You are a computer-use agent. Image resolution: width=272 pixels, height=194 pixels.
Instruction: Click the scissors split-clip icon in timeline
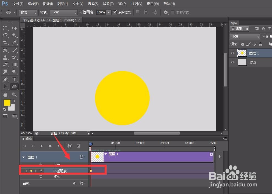pyautogui.click(x=70, y=146)
